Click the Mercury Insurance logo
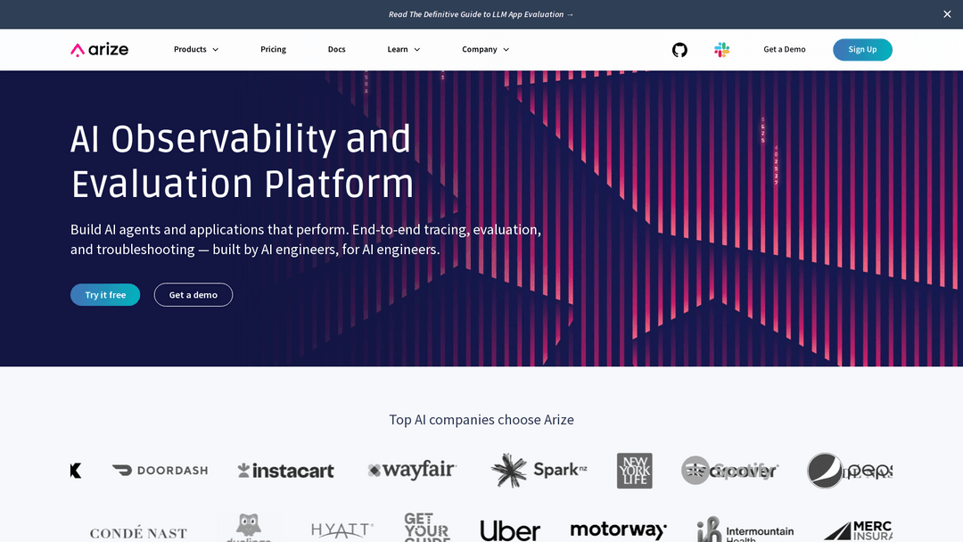This screenshot has height=542, width=963. click(x=858, y=531)
